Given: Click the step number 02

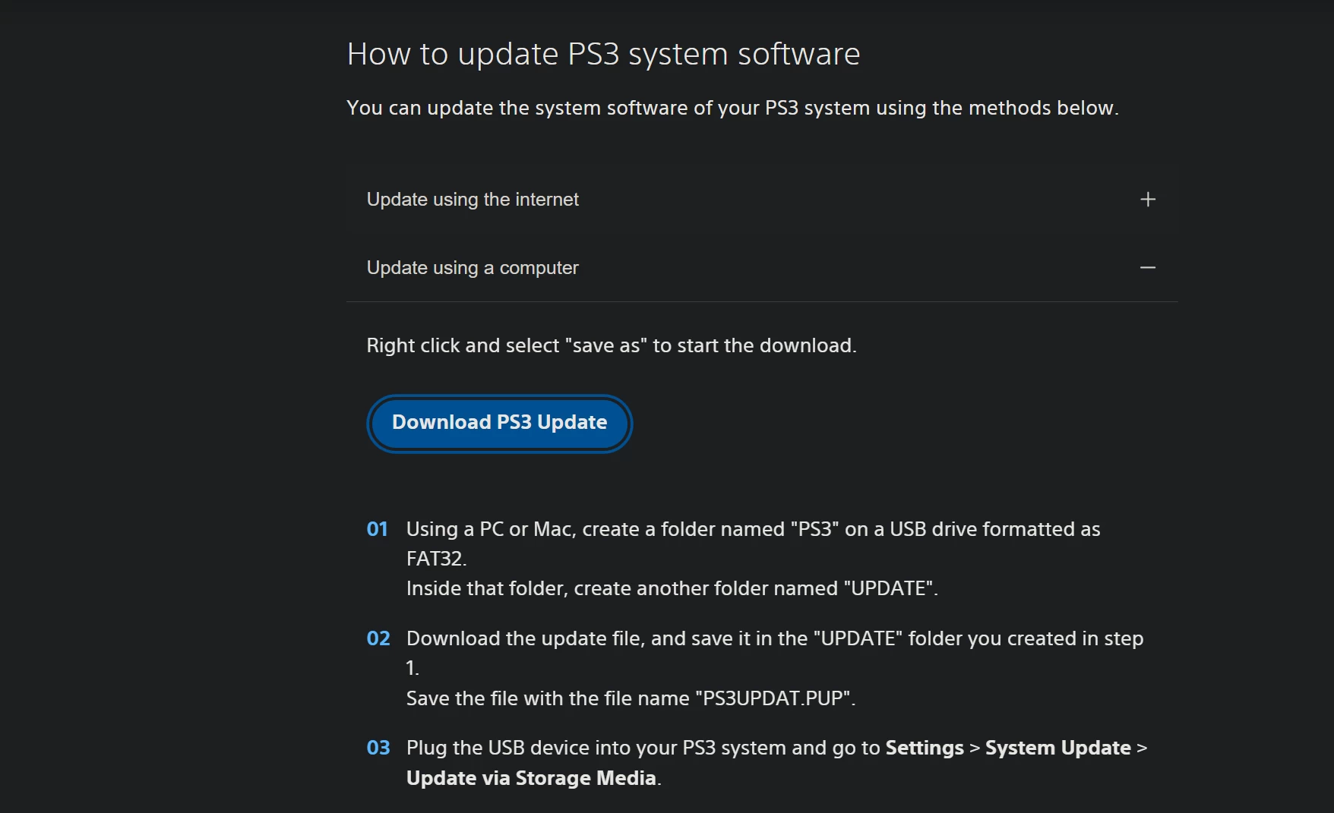Looking at the screenshot, I should (378, 638).
